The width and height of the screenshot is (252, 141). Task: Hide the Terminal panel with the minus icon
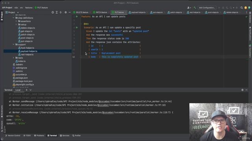point(246,90)
